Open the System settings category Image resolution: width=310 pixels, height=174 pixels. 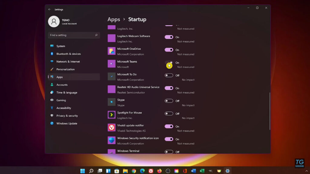click(x=74, y=46)
